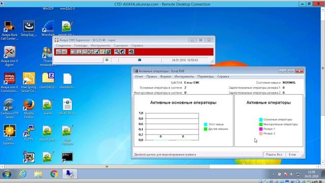Select the CMS Supervisor desktop shortcut
Screen dimensions: 325x183
click(x=9, y=135)
